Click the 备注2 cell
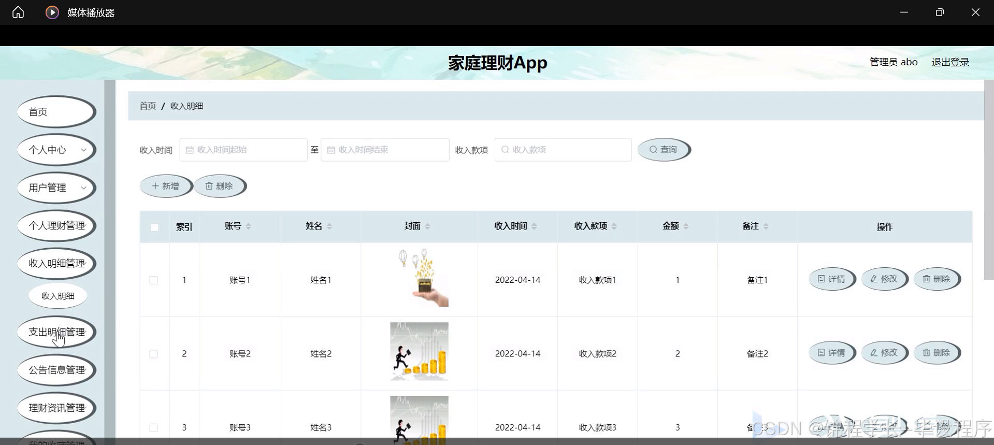The height and width of the screenshot is (445, 994). (757, 354)
